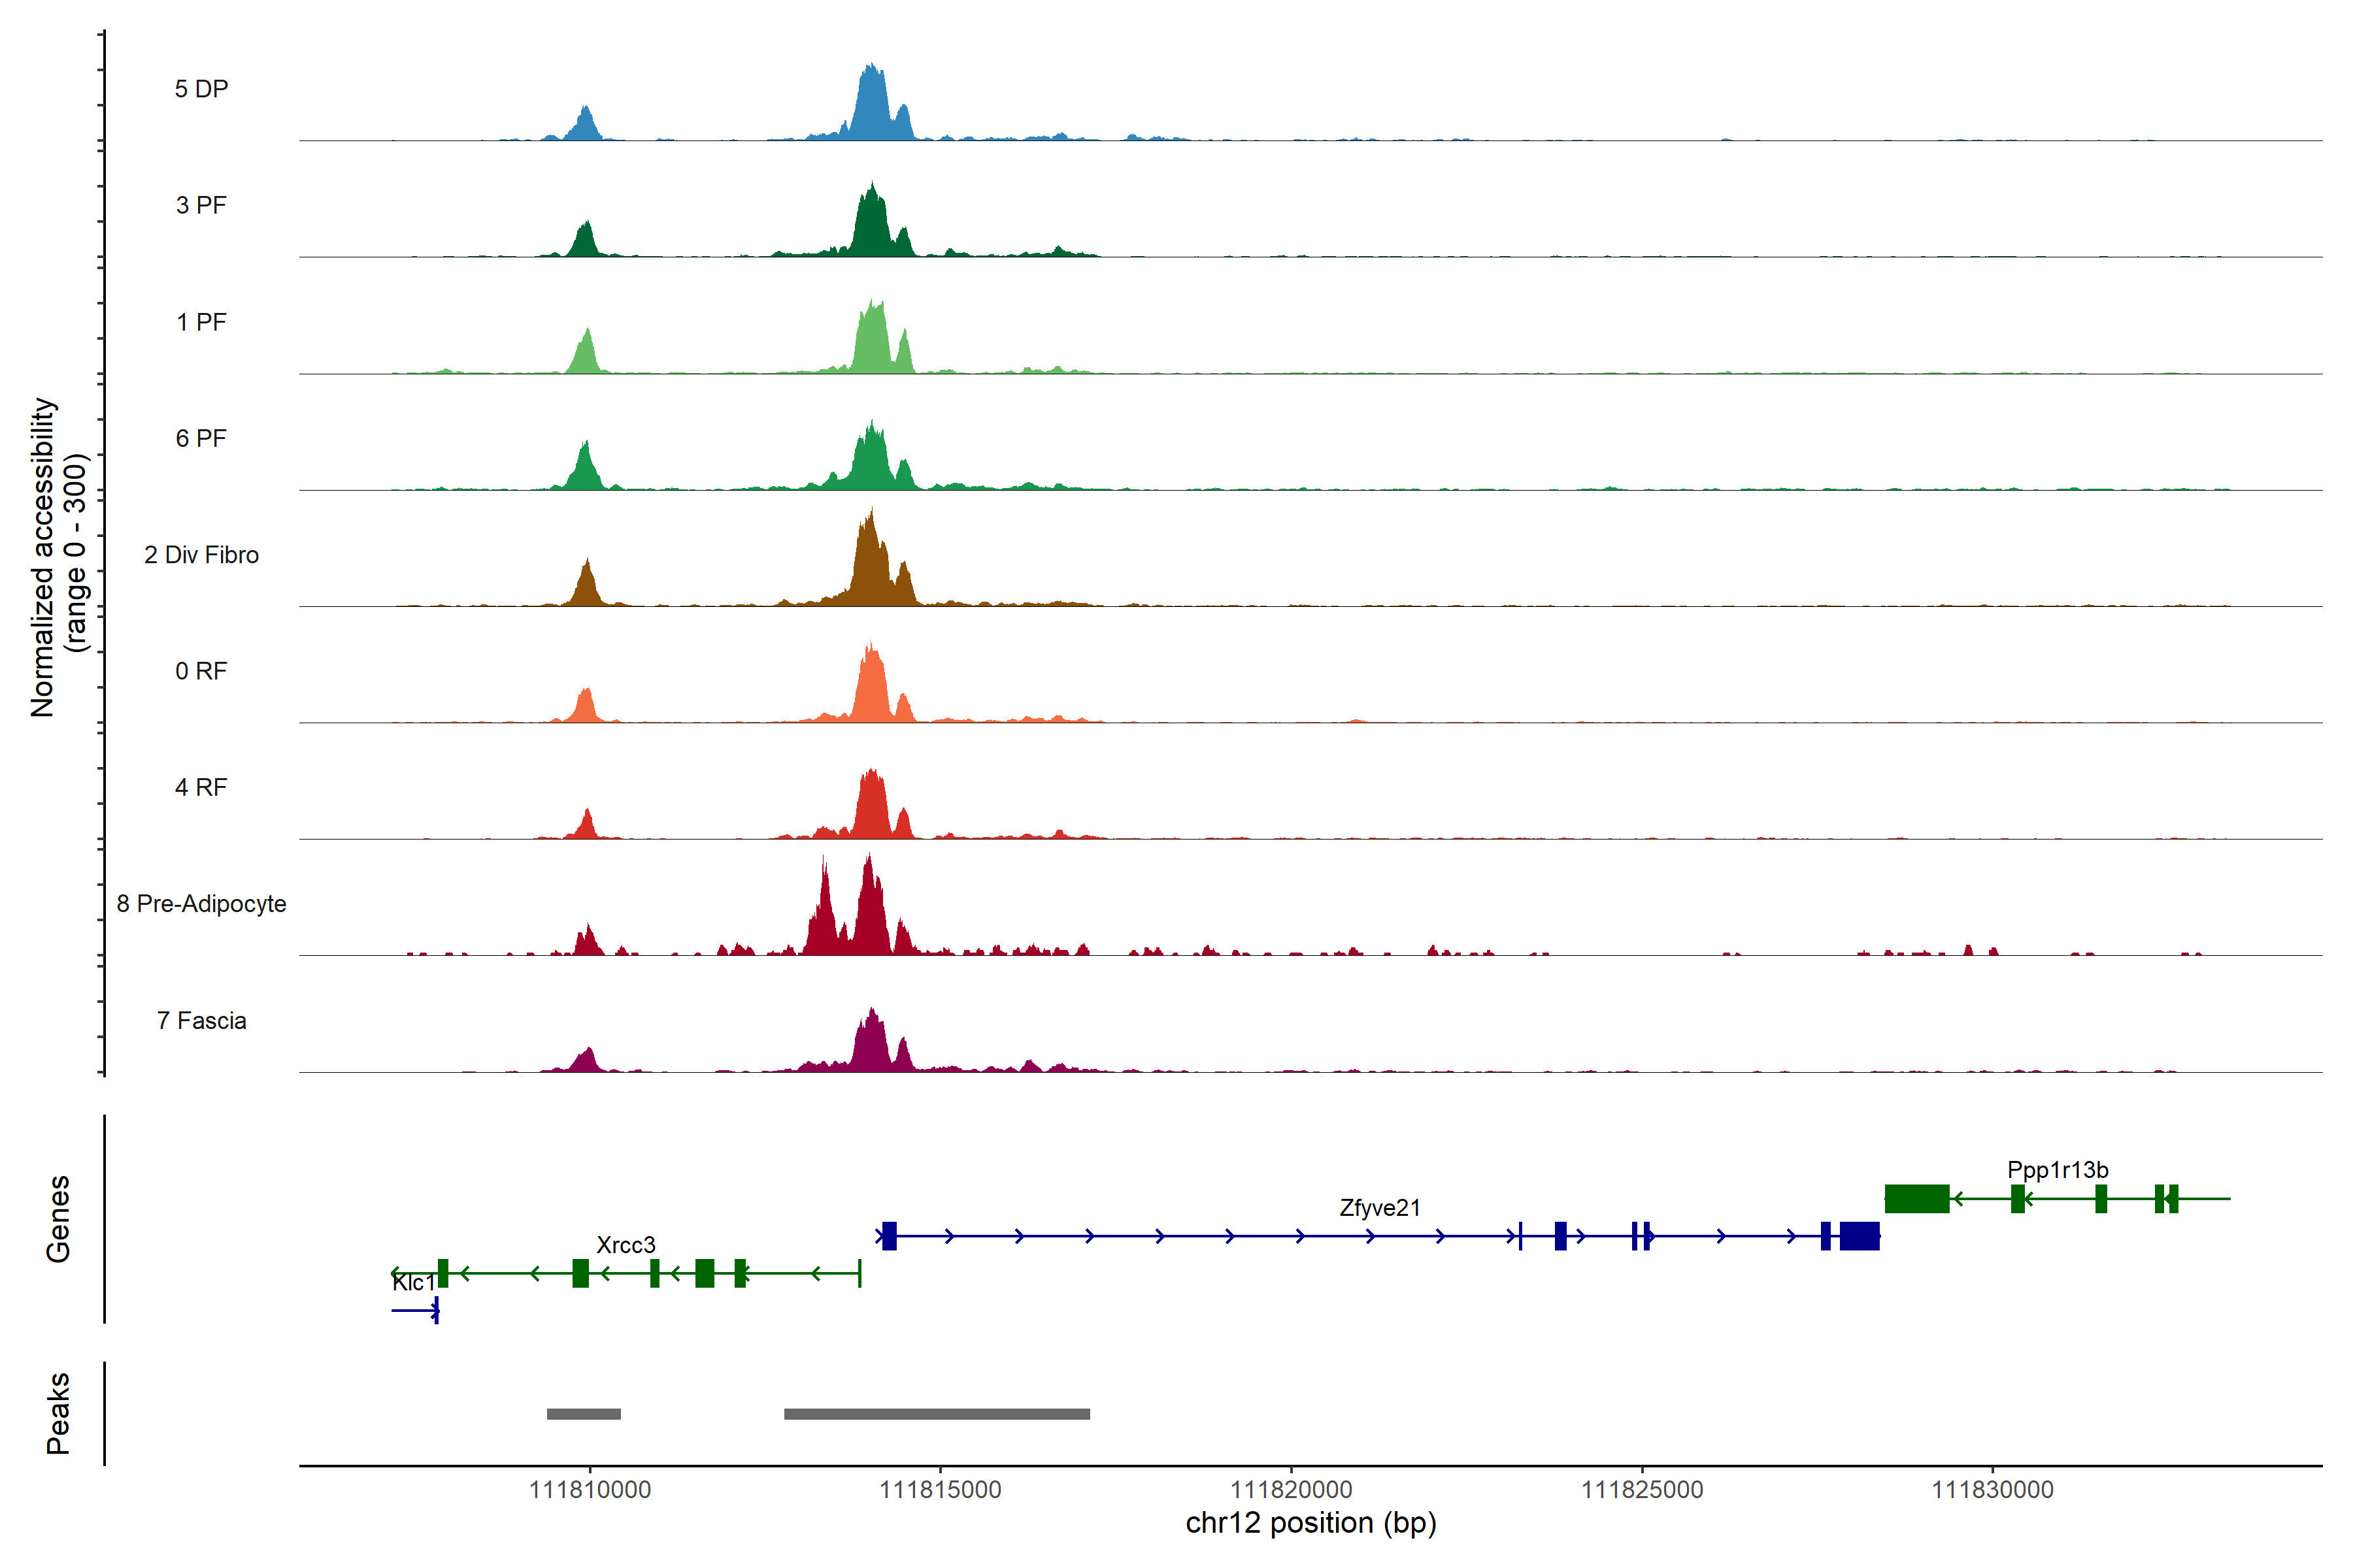Click the shorter gray peak bar
The image size is (2353, 1568).
pyautogui.click(x=583, y=1414)
